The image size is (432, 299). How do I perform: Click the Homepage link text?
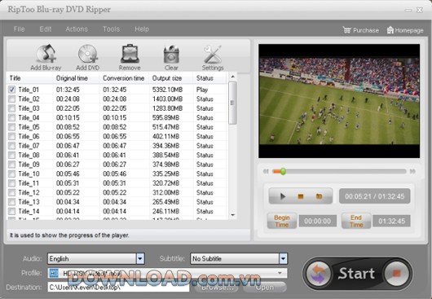pos(409,30)
